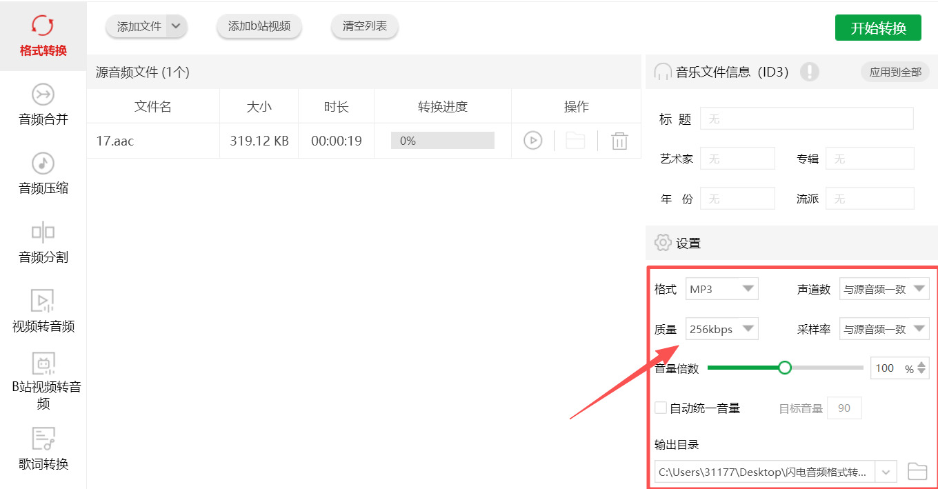Expand the 添加文件 dropdown arrow
This screenshot has width=938, height=489.
[x=177, y=26]
